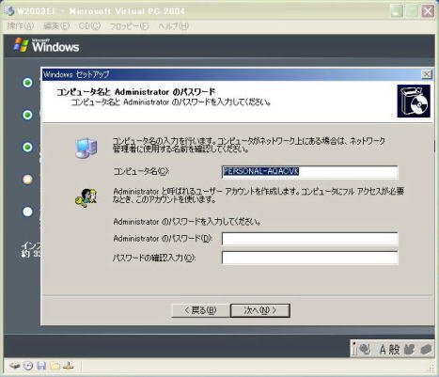Open the ヘルプ(H) menu
The height and width of the screenshot is (377, 439).
pyautogui.click(x=173, y=26)
